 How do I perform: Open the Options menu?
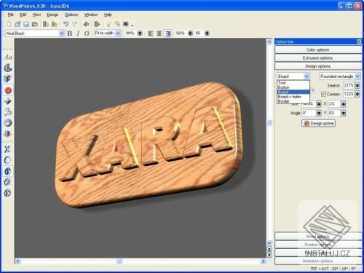[x=71, y=15]
